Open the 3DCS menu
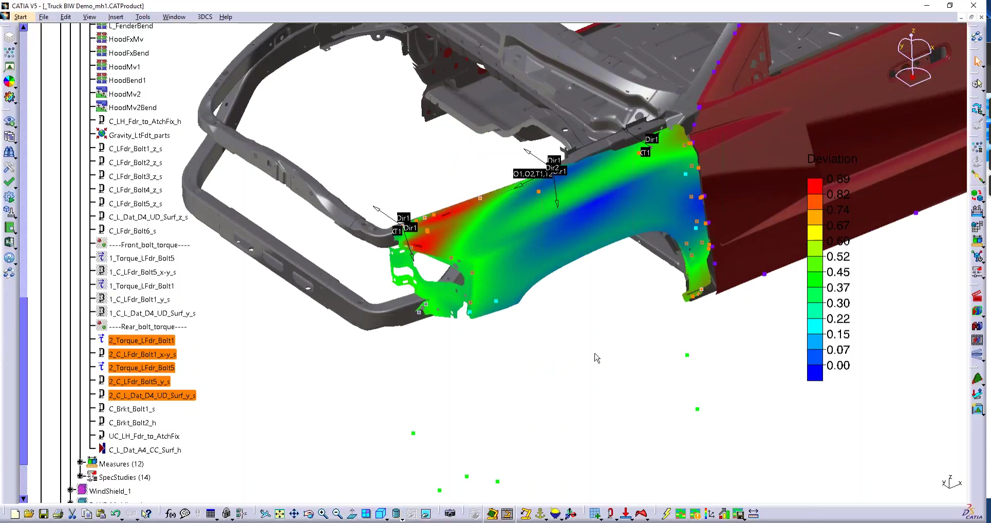 coord(204,16)
